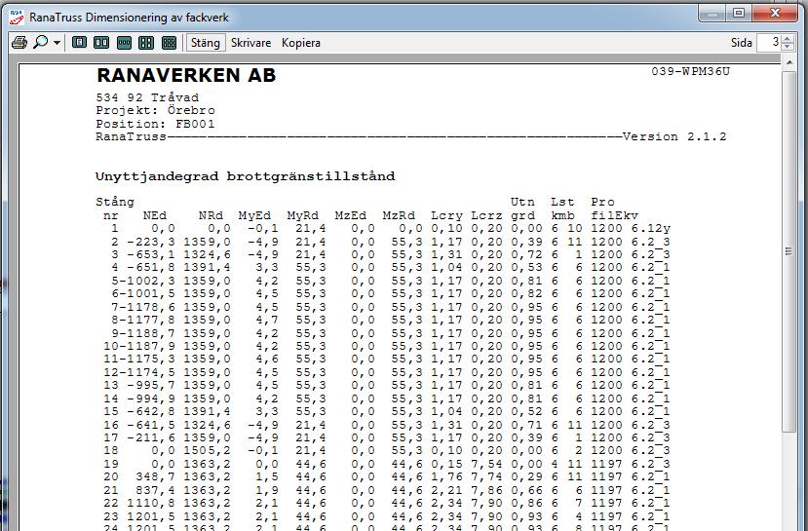Click the text '039-WPM36U'

pyautogui.click(x=690, y=71)
